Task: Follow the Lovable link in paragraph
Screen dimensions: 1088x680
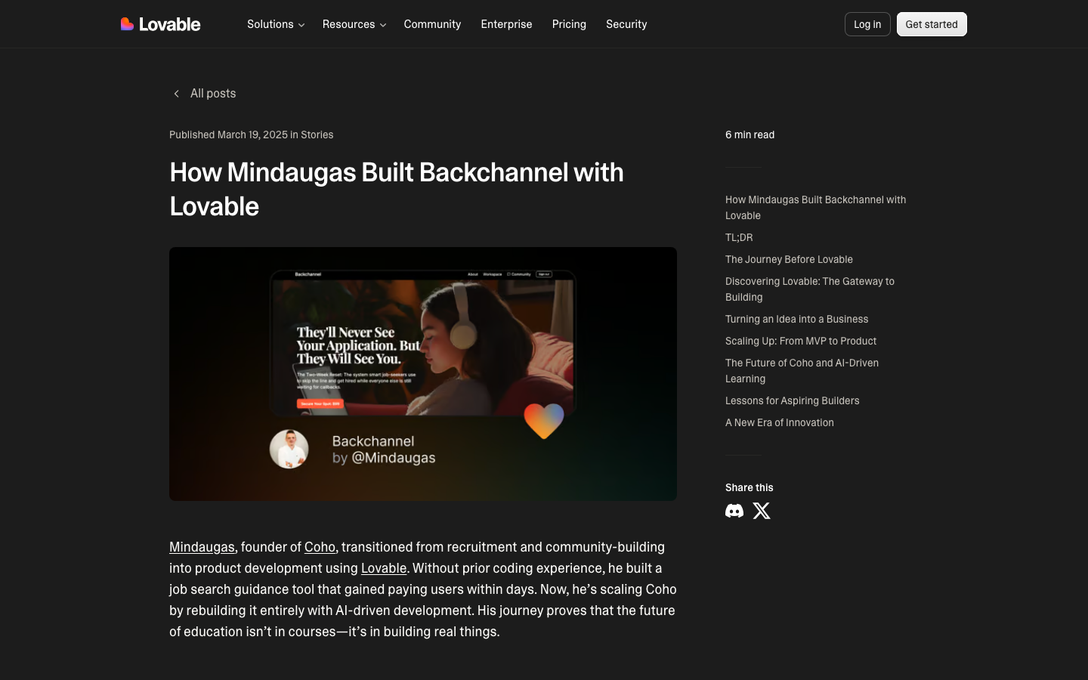Action: tap(384, 568)
